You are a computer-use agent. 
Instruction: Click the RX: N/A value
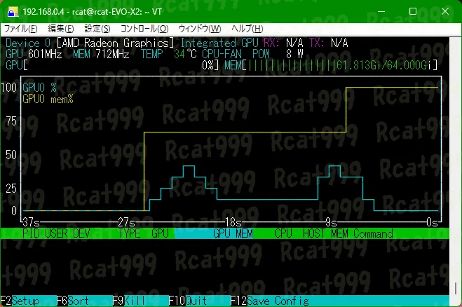point(283,43)
